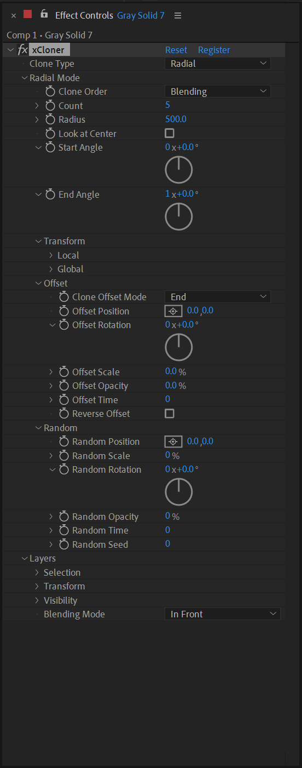Click the red layer label color square
302x768 pixels.
27,14
